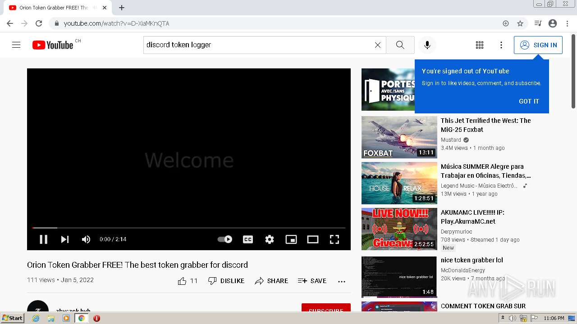Open Windows Media Player from taskbar

(66, 318)
